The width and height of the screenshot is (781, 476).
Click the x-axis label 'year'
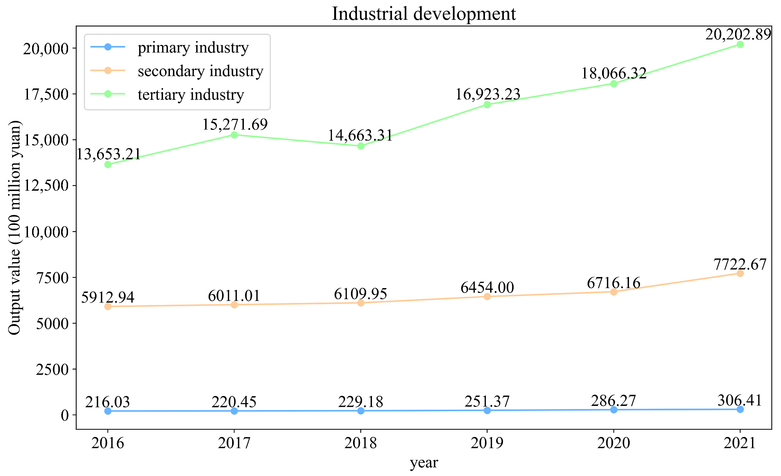tap(424, 463)
